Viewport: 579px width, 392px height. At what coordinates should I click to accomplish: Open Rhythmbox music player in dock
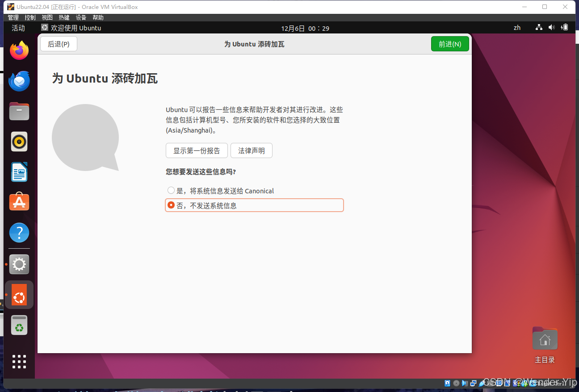[x=19, y=142]
